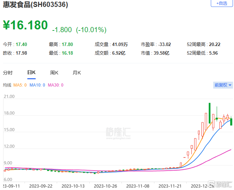Click the 21.00 price axis label
Screen dimensions: 234x190
click(x=9, y=97)
